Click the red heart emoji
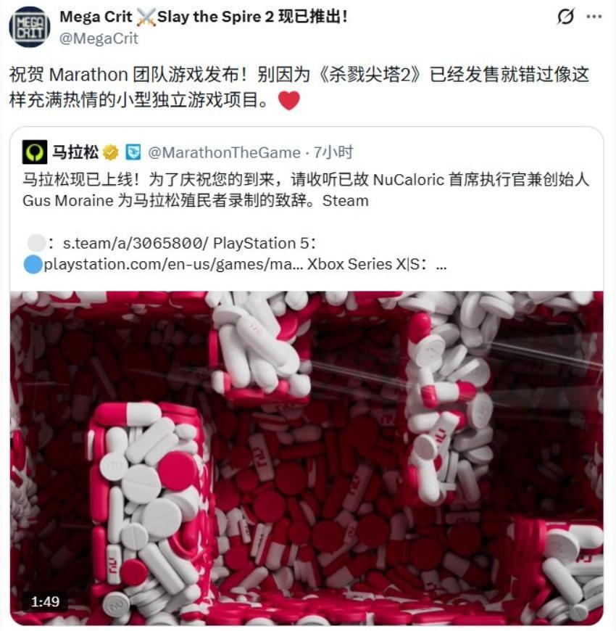 [x=289, y=100]
